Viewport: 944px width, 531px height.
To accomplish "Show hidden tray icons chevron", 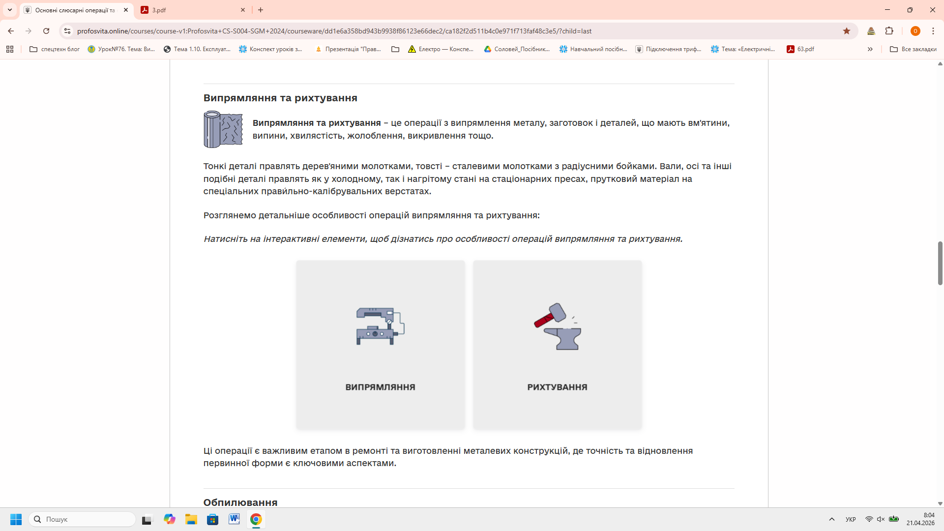I will pyautogui.click(x=832, y=519).
